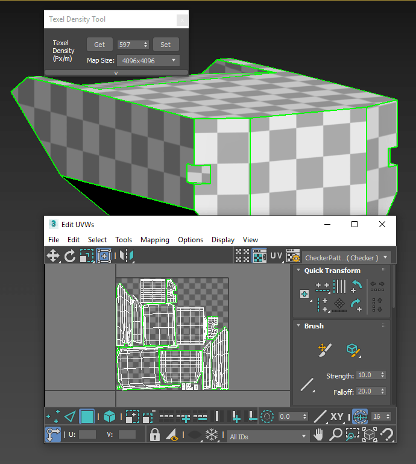Open the texture checker settings icon

tap(293, 256)
